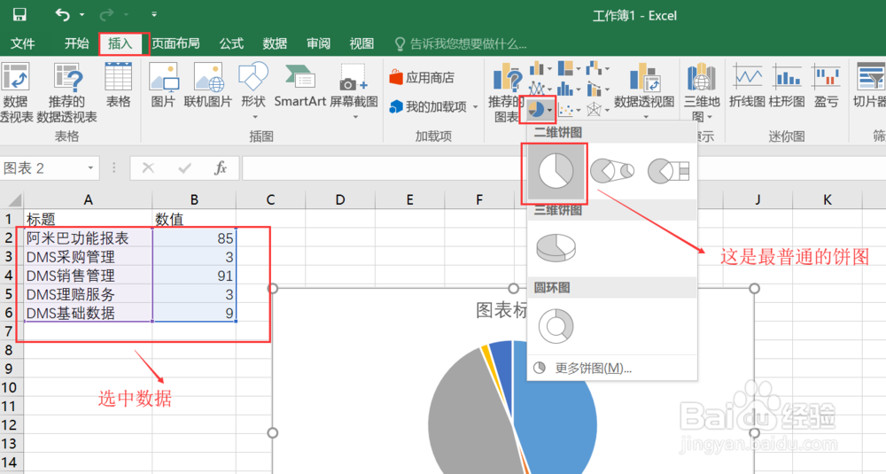Click the Insert Function fx button
The height and width of the screenshot is (474, 886).
coord(221,167)
